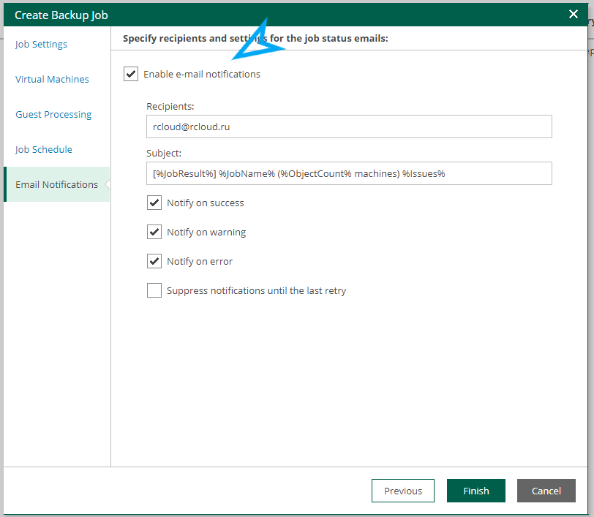594x517 pixels.
Task: Click Finish to create the backup job
Action: coord(475,491)
